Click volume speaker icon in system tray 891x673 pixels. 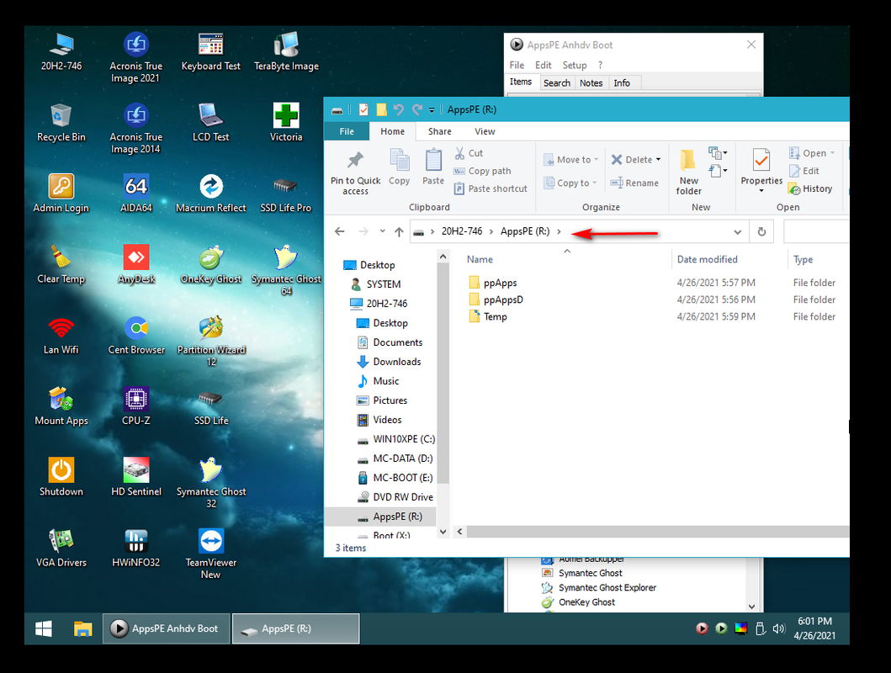[778, 628]
